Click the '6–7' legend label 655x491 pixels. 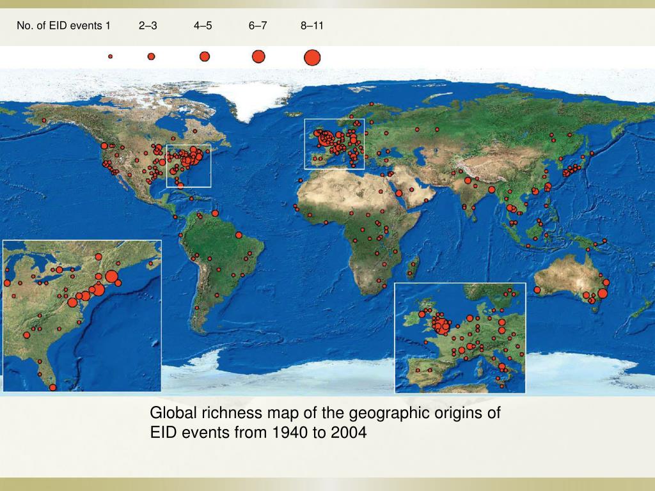[258, 26]
